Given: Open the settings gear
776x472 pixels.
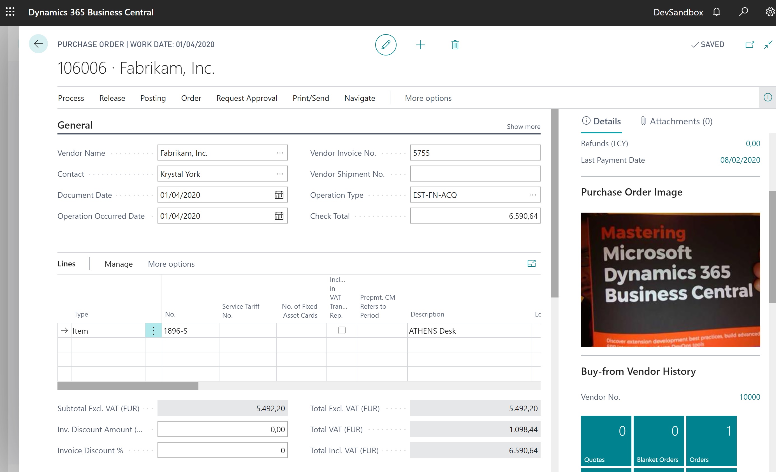Looking at the screenshot, I should tap(770, 12).
